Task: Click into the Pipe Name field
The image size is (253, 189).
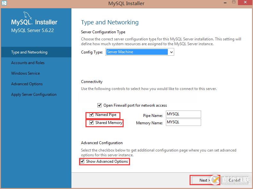Action: [x=183, y=114]
